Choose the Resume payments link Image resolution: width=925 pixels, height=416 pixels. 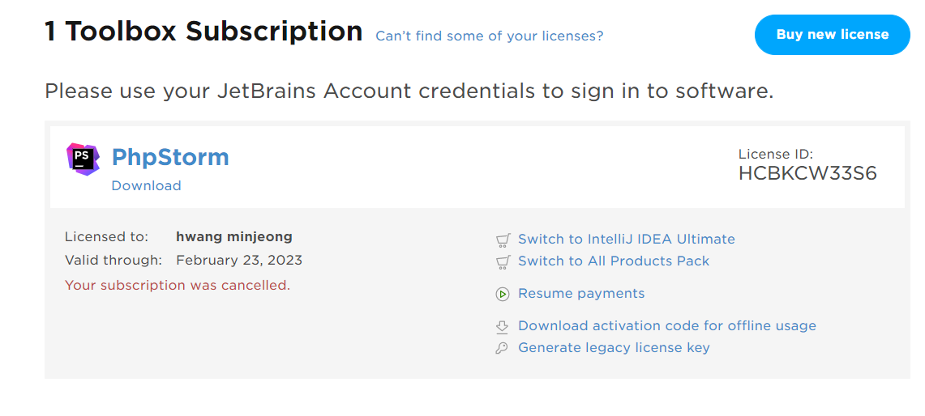[581, 294]
